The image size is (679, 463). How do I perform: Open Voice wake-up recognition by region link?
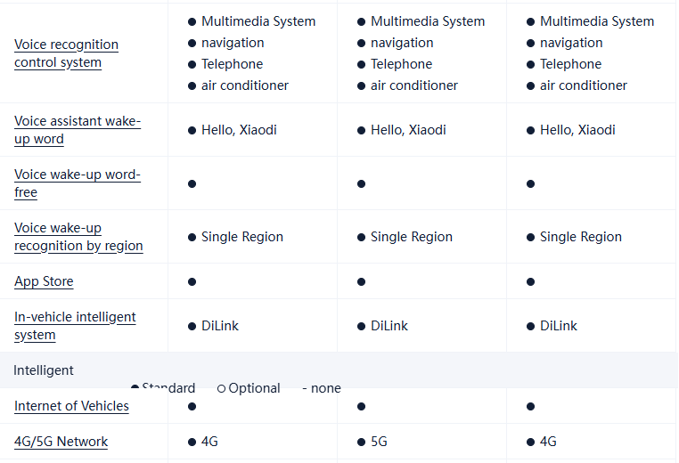click(x=78, y=237)
